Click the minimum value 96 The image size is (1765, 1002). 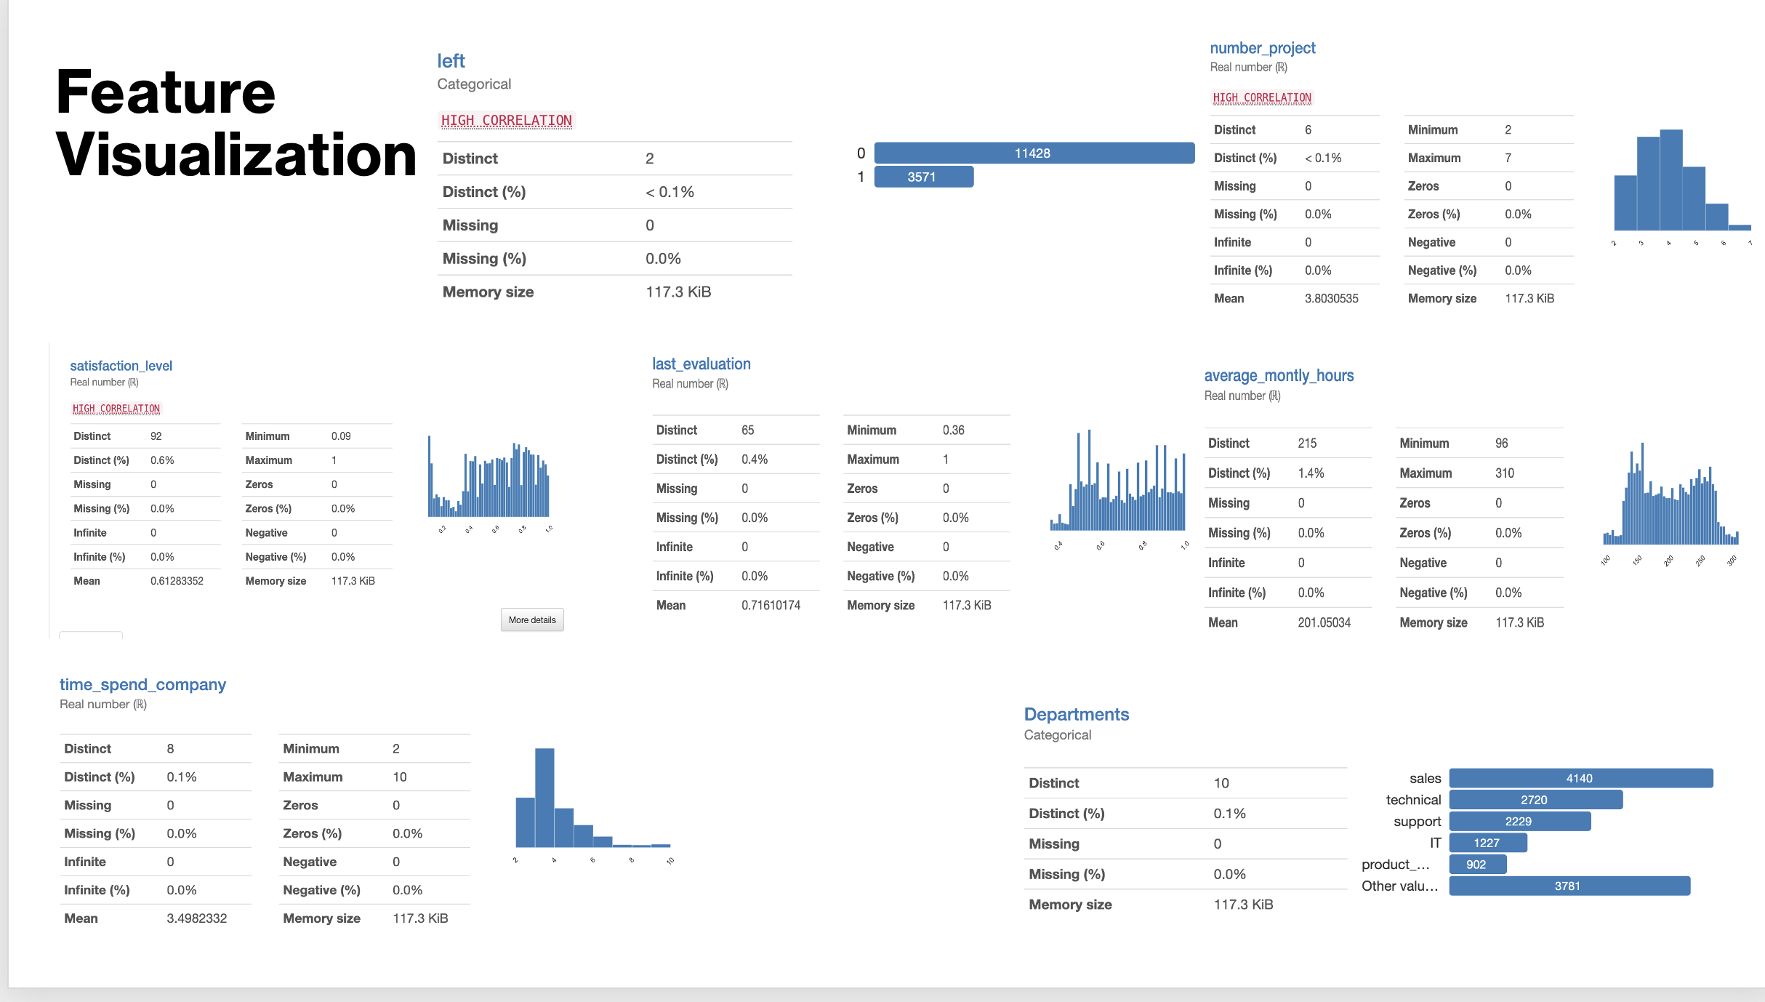tap(1501, 443)
